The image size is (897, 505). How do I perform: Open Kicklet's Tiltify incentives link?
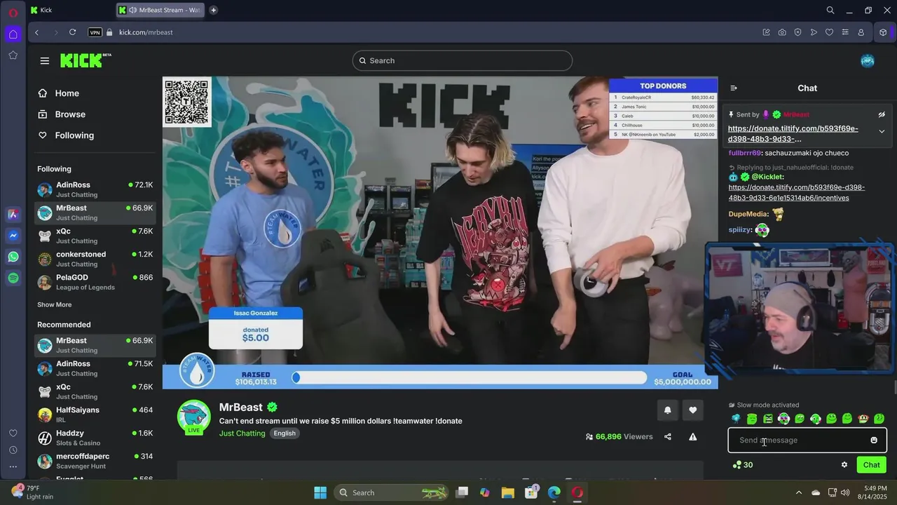pyautogui.click(x=797, y=193)
